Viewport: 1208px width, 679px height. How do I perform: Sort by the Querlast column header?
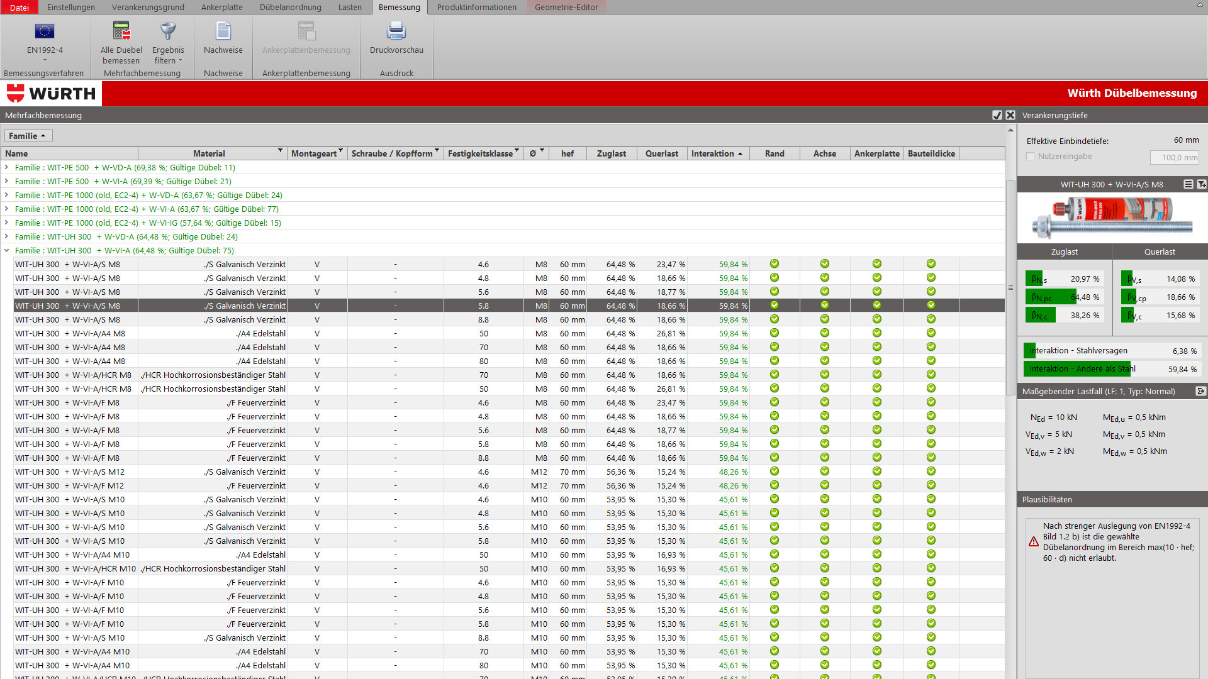[662, 153]
